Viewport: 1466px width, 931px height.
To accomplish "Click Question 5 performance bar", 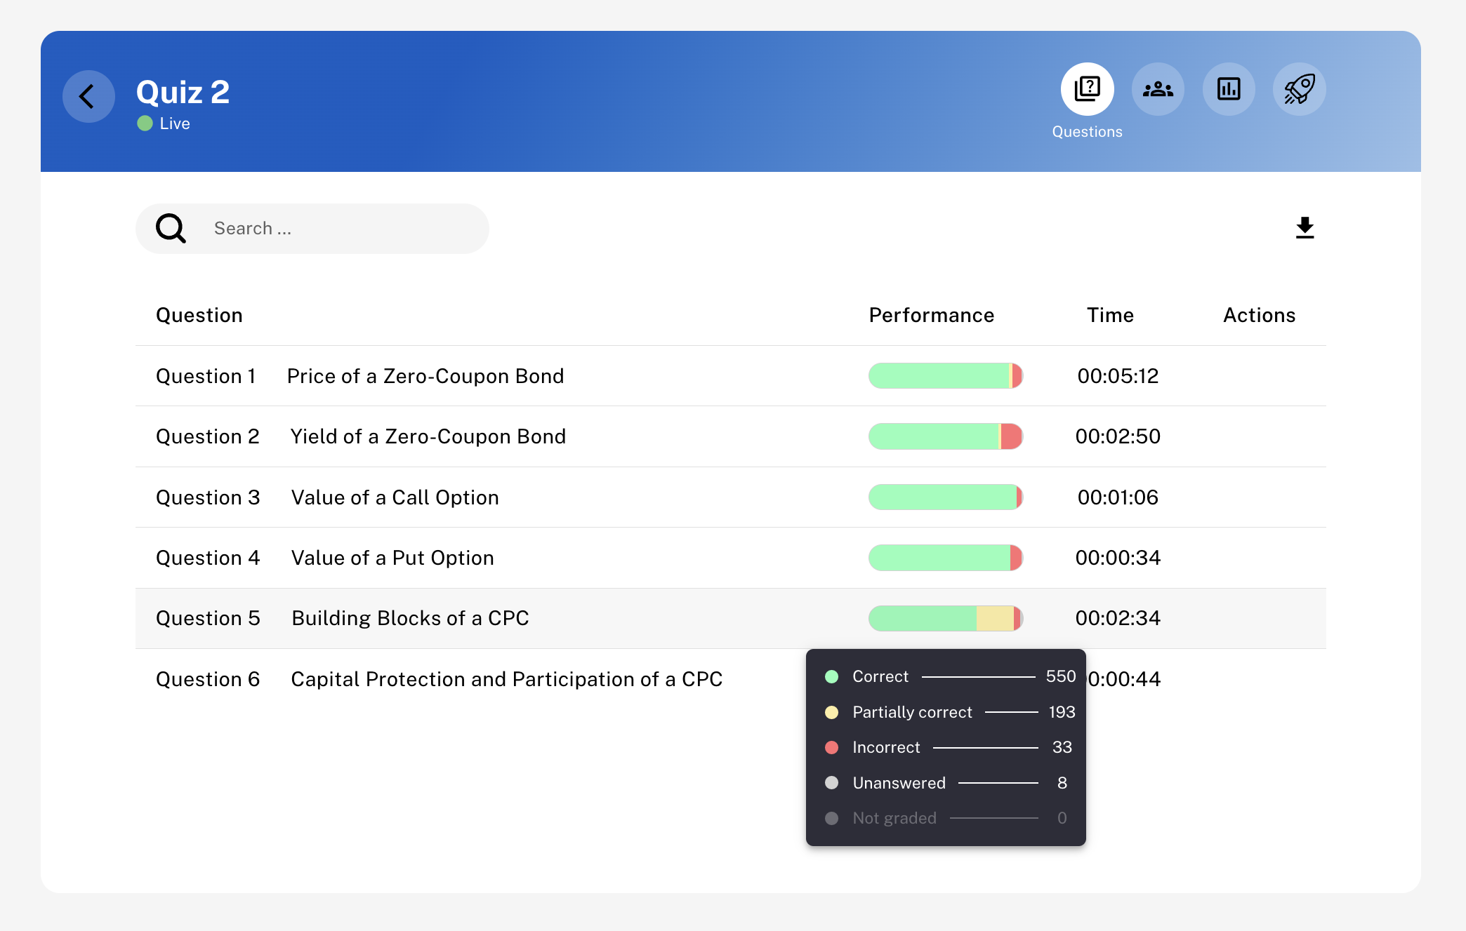I will tap(945, 618).
